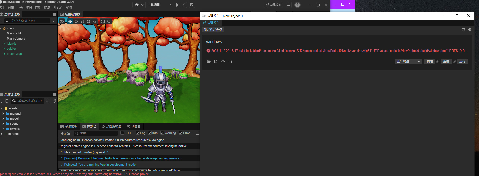Click the 运行 run button

point(462,61)
